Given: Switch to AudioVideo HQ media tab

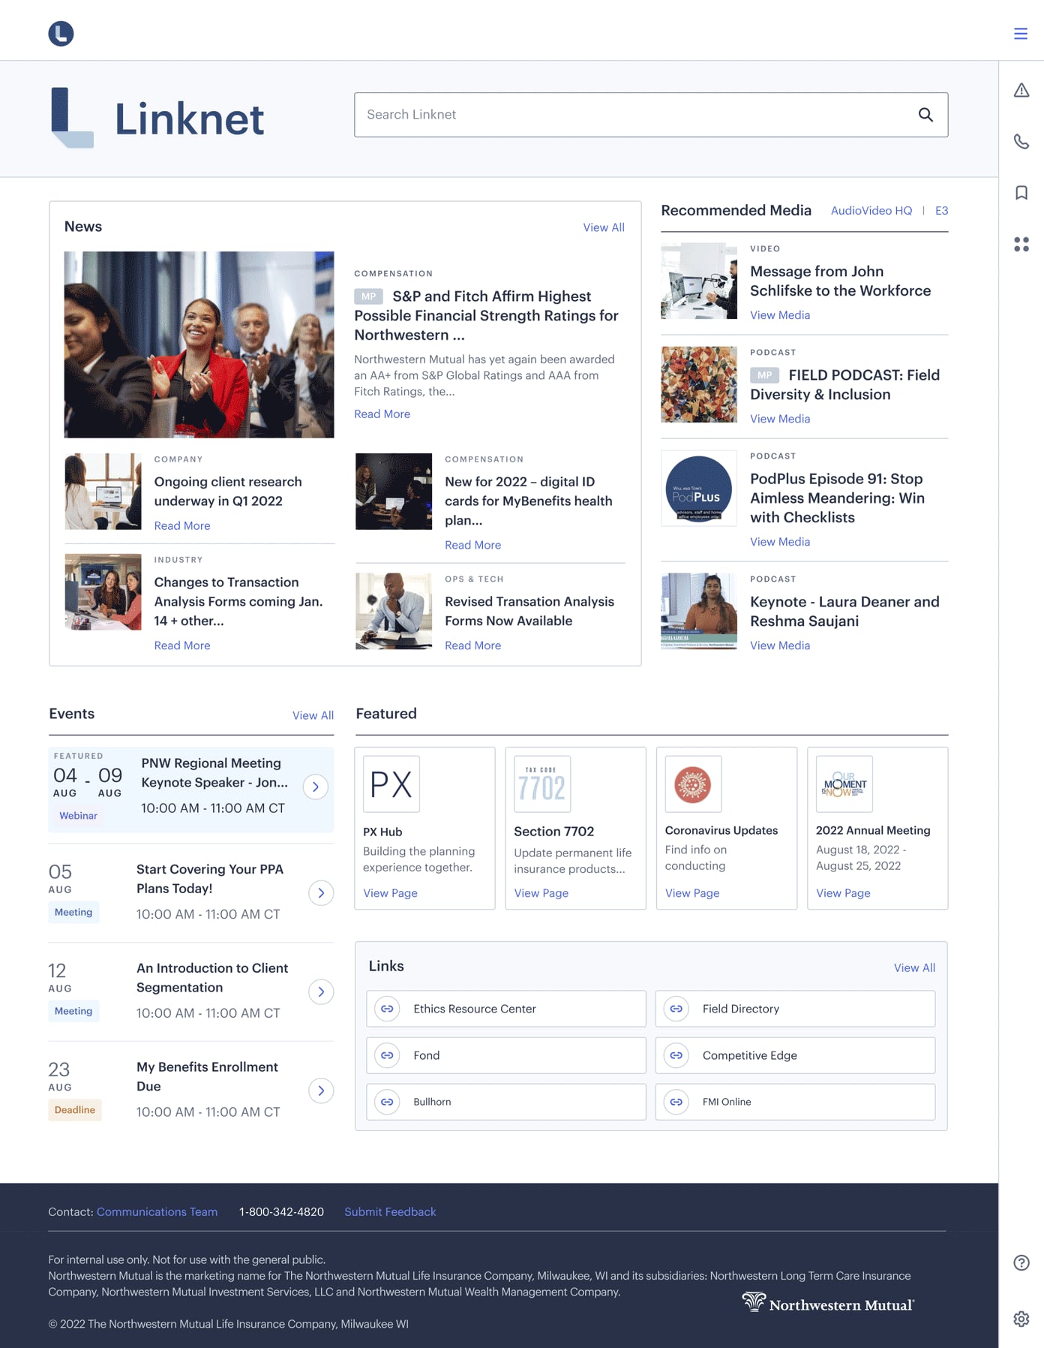Looking at the screenshot, I should pos(871,211).
